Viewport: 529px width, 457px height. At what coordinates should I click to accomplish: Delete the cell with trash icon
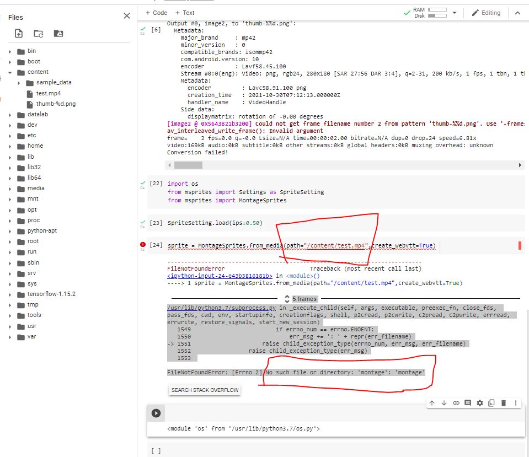pos(504,402)
